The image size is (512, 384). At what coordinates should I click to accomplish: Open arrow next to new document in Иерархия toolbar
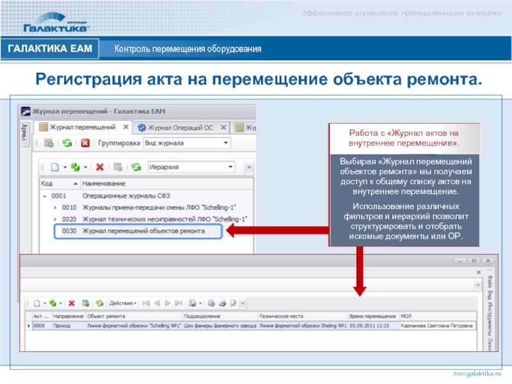[x=65, y=168]
